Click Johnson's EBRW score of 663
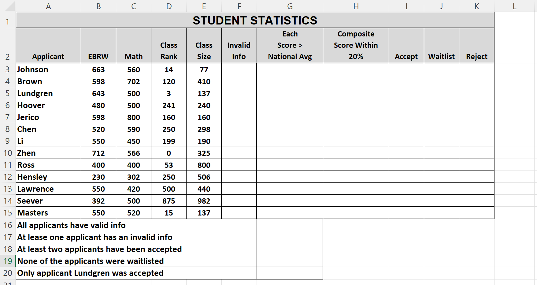537x285 pixels. pyautogui.click(x=98, y=69)
